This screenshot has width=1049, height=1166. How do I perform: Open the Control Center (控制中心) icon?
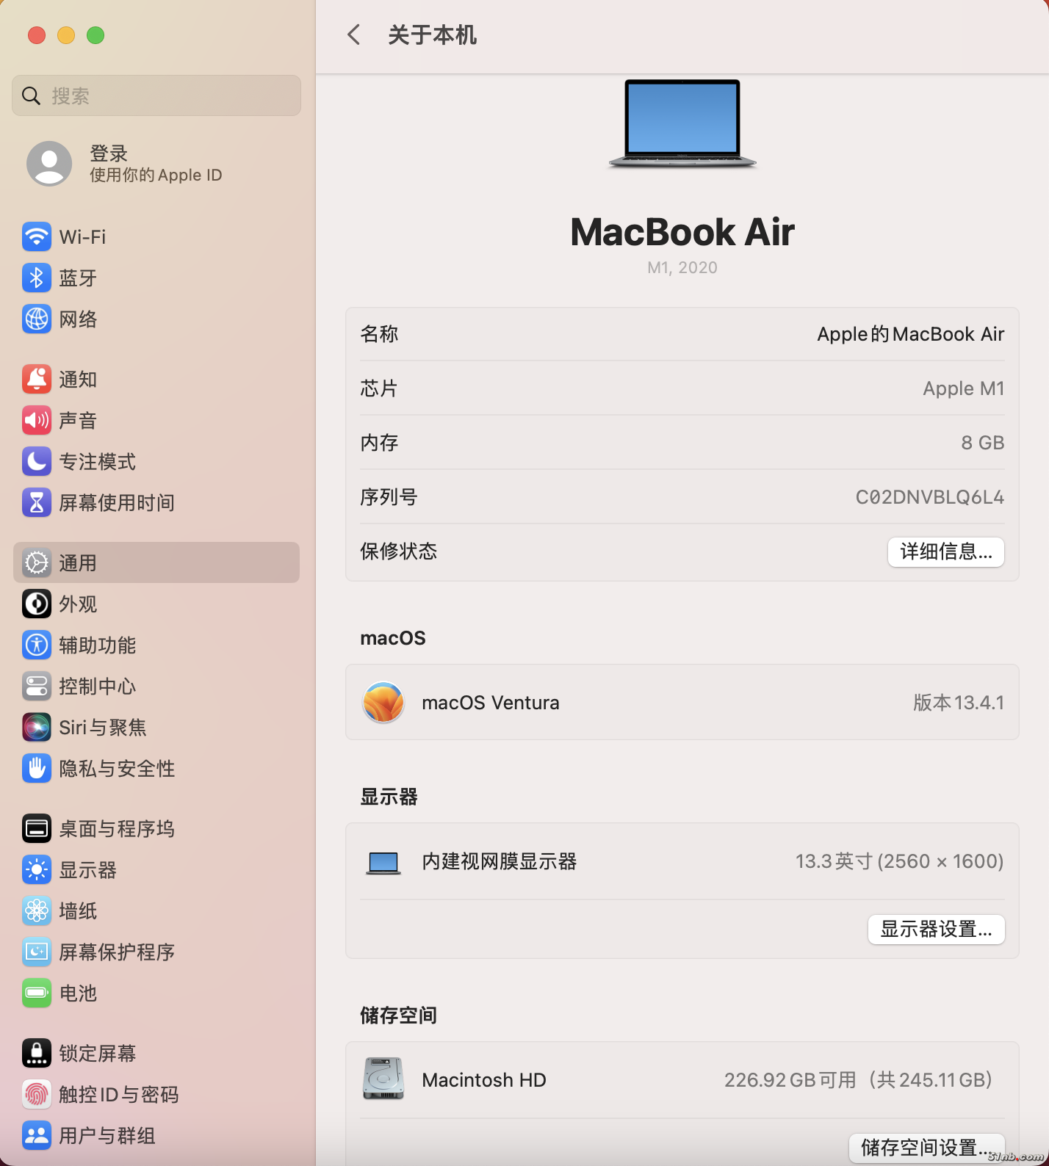tap(37, 686)
